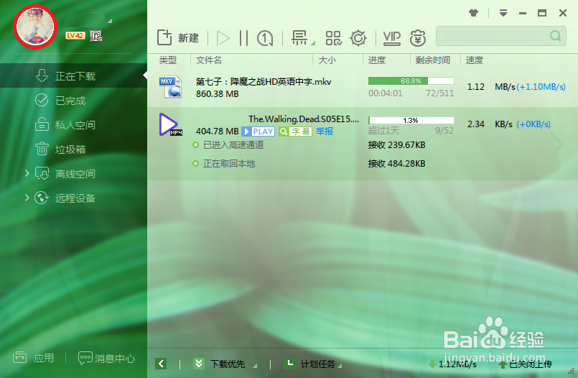Click the 字幕 subtitle search button
The width and height of the screenshot is (578, 378).
click(295, 132)
